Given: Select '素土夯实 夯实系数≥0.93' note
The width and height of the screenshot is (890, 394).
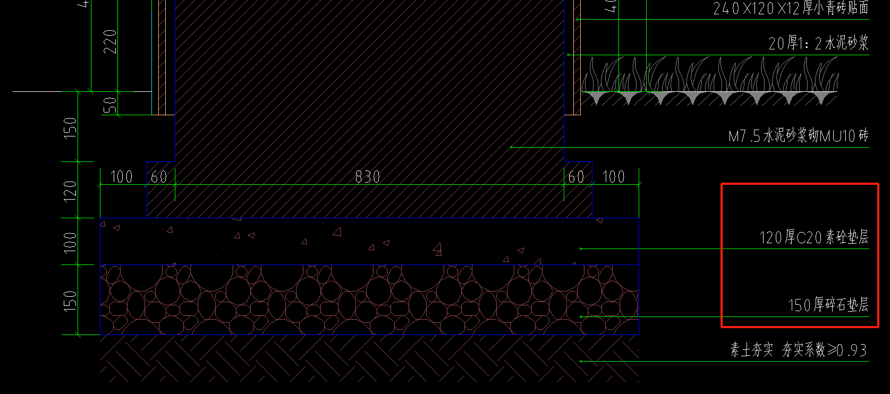Looking at the screenshot, I should pos(799,350).
